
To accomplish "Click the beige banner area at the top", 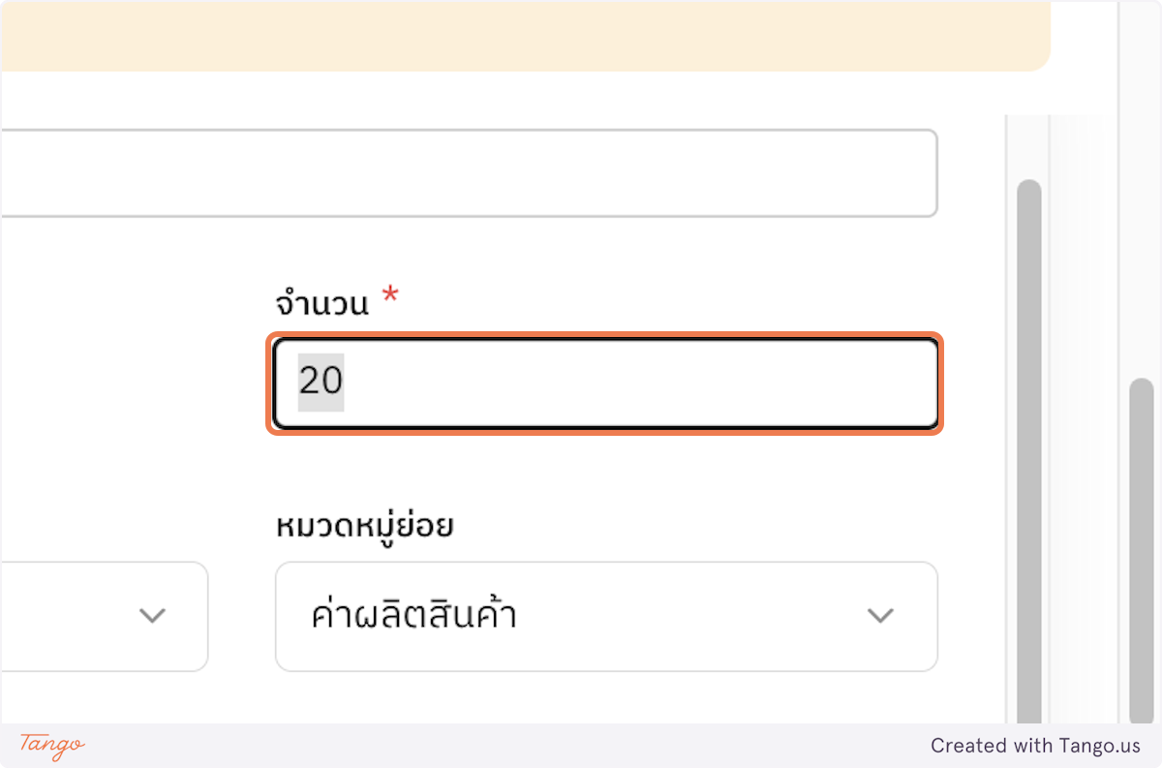I will [523, 34].
